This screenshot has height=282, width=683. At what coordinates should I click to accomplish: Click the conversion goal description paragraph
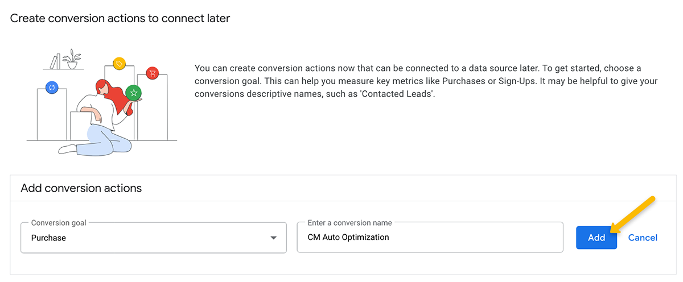[x=426, y=81]
